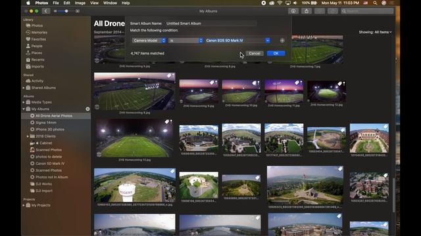Select the water tower aerial photo thumbnail
Viewport: 421px width, 236px height.
(134, 185)
